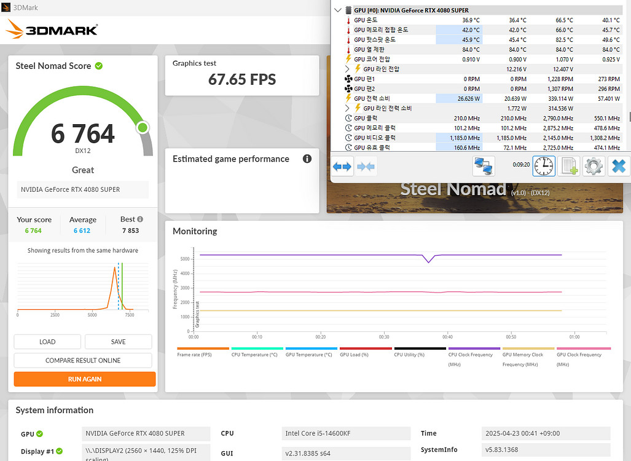Click the clock reset timer icon in HWiNFO
Image resolution: width=631 pixels, height=461 pixels.
[544, 166]
